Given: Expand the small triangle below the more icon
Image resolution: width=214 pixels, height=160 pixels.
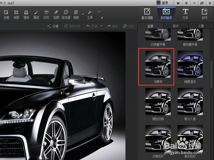Looking at the screenshot, I should point(102,18).
